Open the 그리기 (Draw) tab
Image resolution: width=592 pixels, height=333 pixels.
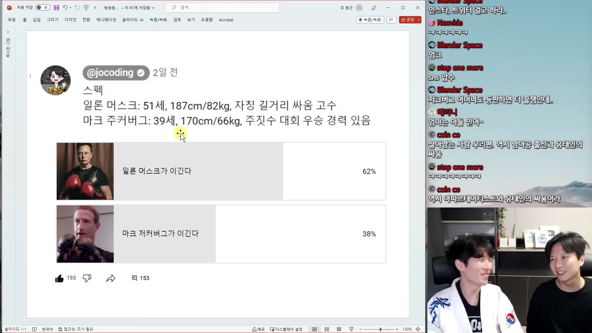[52, 20]
